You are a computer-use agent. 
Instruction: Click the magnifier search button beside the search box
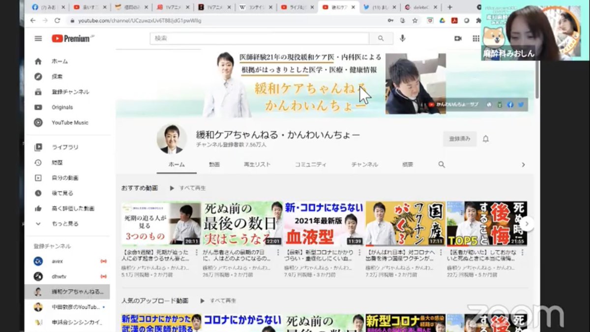coord(381,38)
